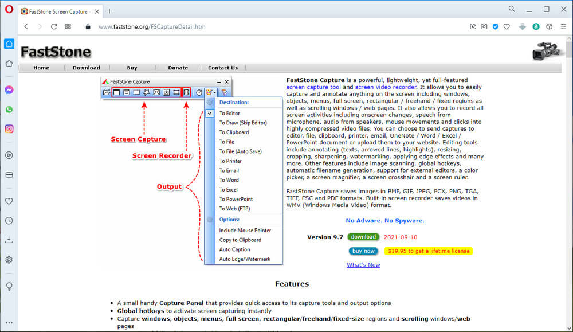The image size is (573, 332).
Task: Follow the screen video recorder link
Action: (x=386, y=87)
